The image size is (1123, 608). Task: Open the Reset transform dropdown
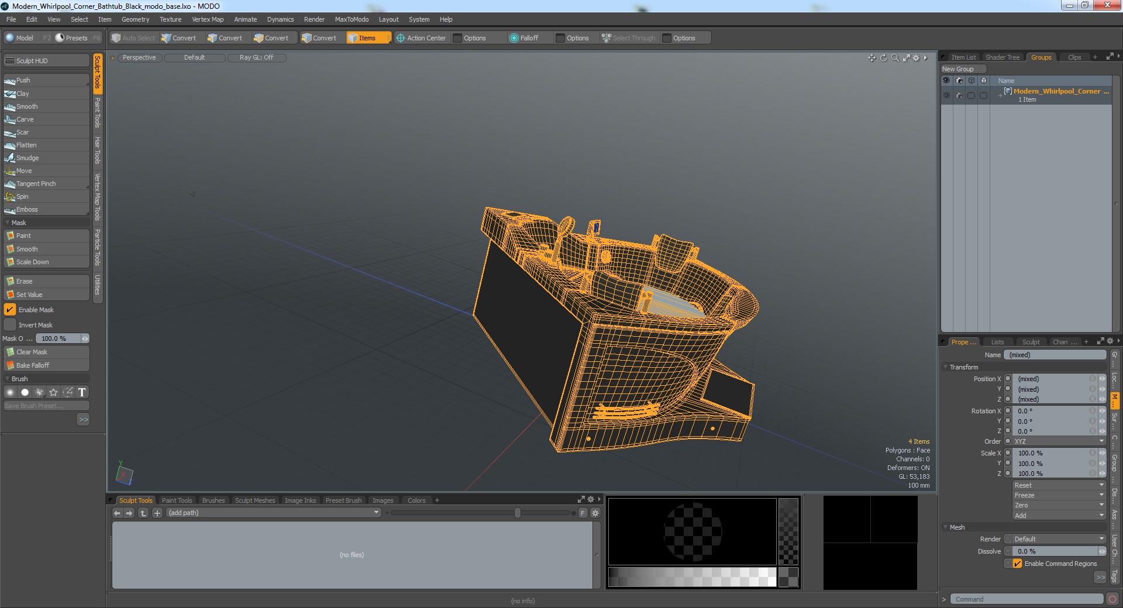pos(1059,485)
